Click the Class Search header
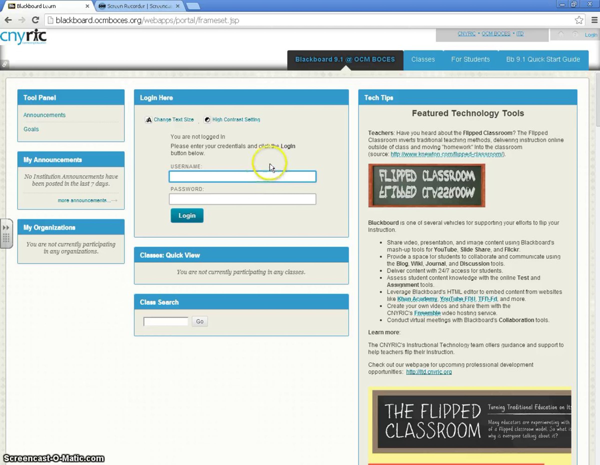600x465 pixels. point(241,302)
